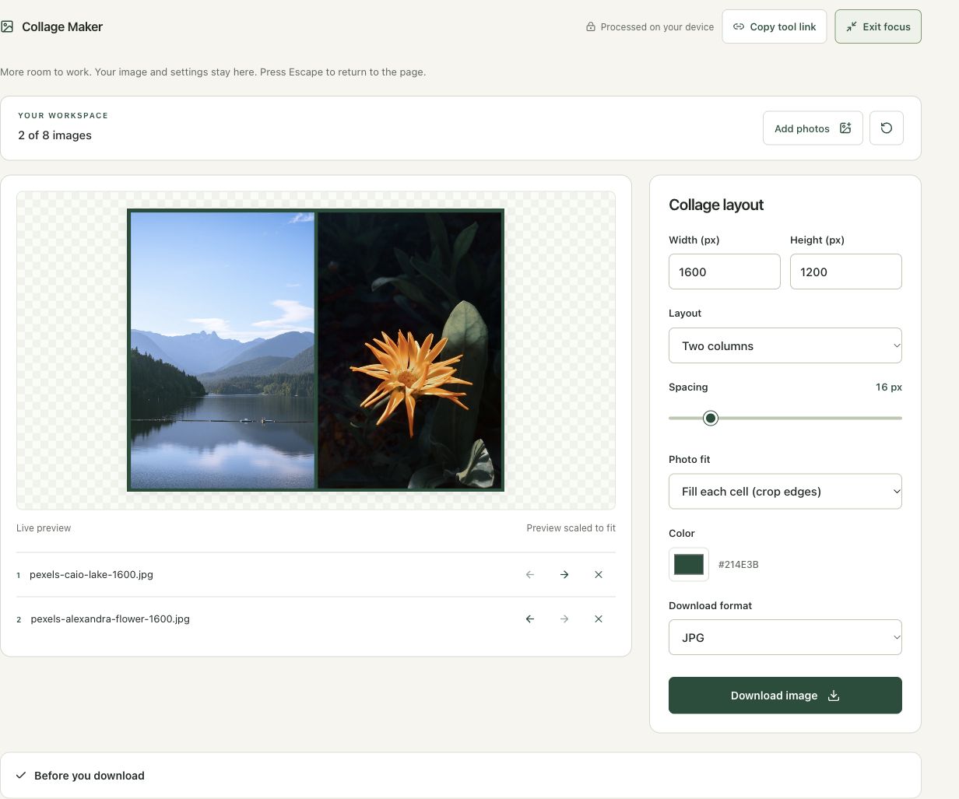Reset the workspace with the circular arrow icon
Image resolution: width=959 pixels, height=799 pixels.
pos(887,128)
